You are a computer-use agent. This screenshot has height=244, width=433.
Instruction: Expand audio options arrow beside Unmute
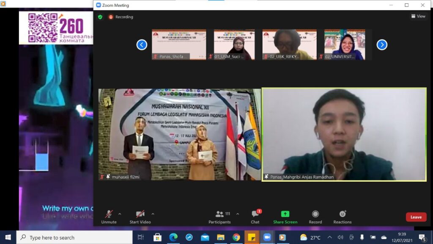pyautogui.click(x=120, y=214)
